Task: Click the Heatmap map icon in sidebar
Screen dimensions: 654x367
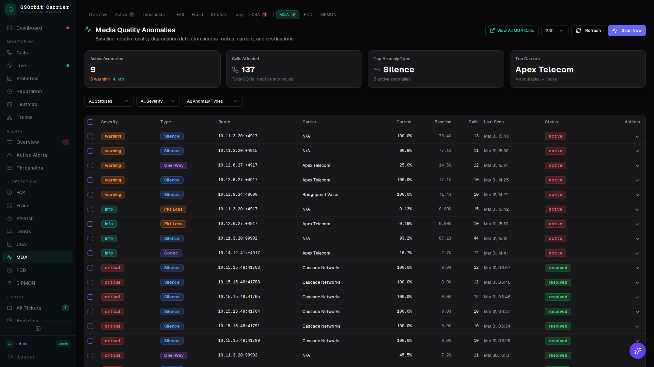Action: pyautogui.click(x=10, y=104)
